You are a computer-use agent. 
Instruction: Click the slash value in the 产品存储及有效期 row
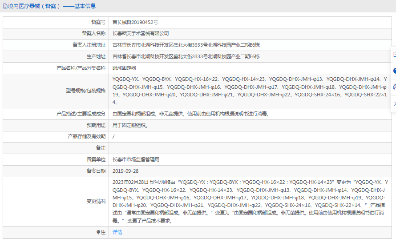[113, 136]
